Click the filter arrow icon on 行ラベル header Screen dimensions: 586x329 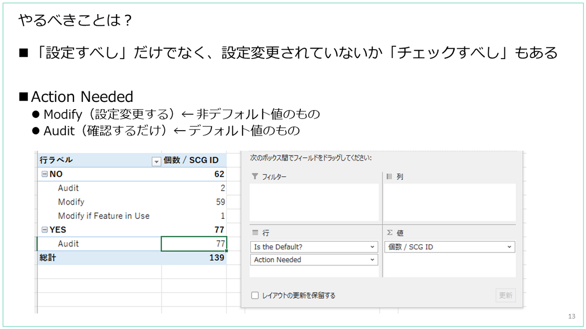156,160
